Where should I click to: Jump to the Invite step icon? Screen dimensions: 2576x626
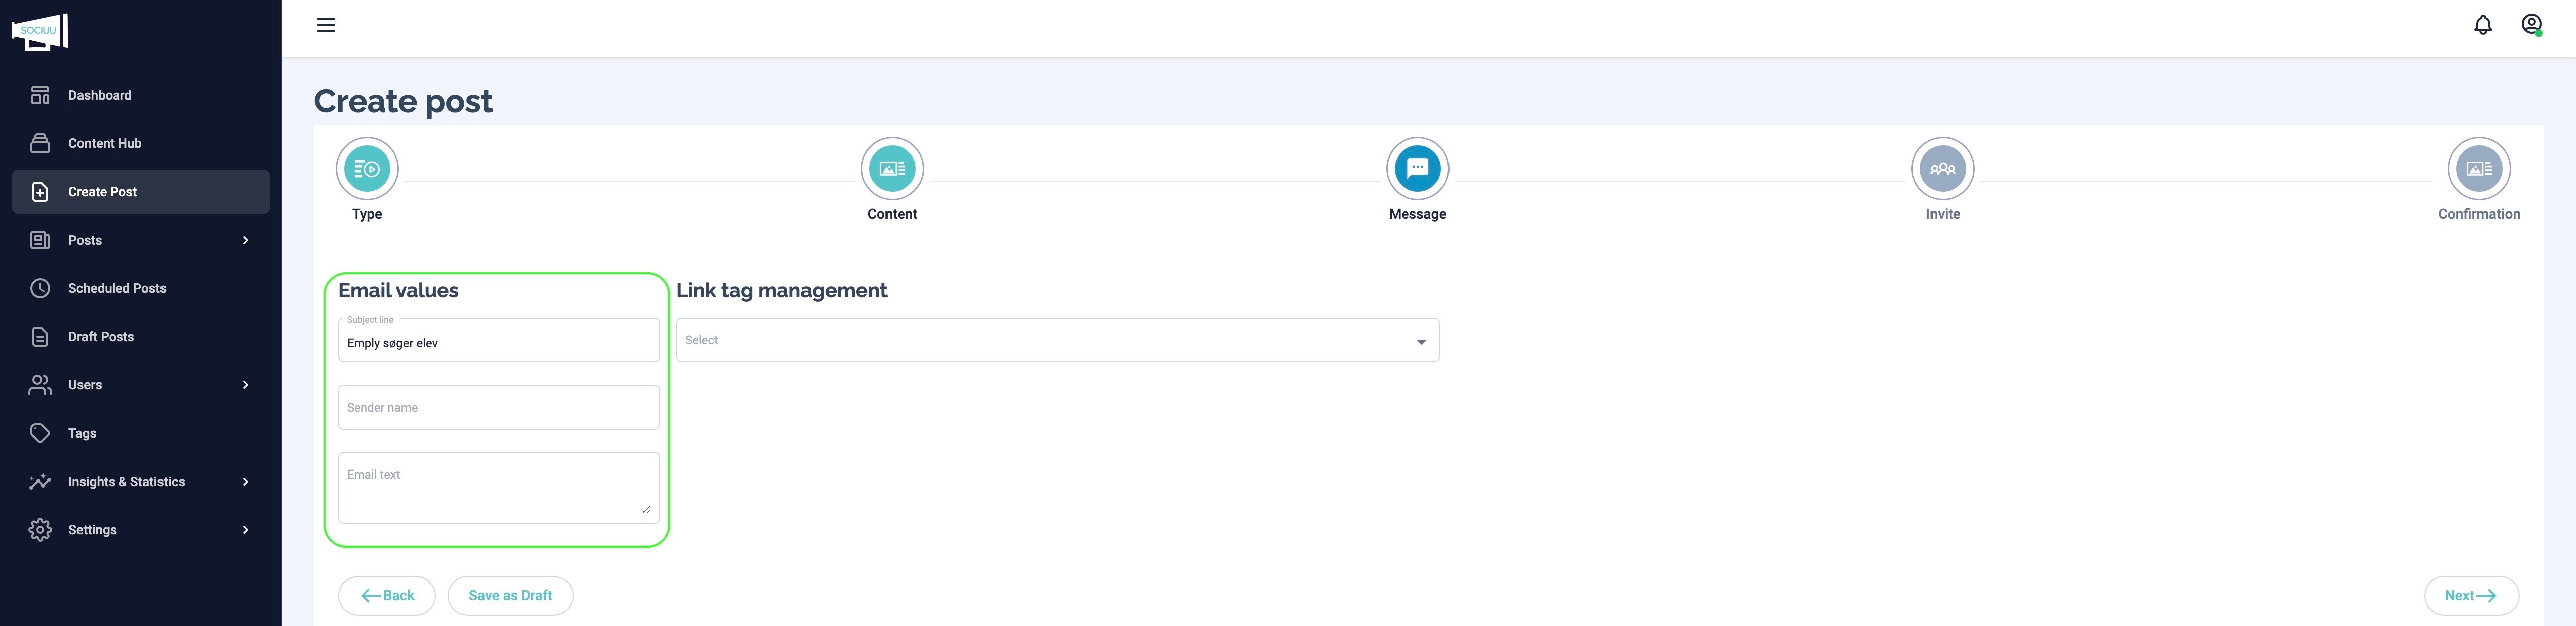tap(1942, 169)
